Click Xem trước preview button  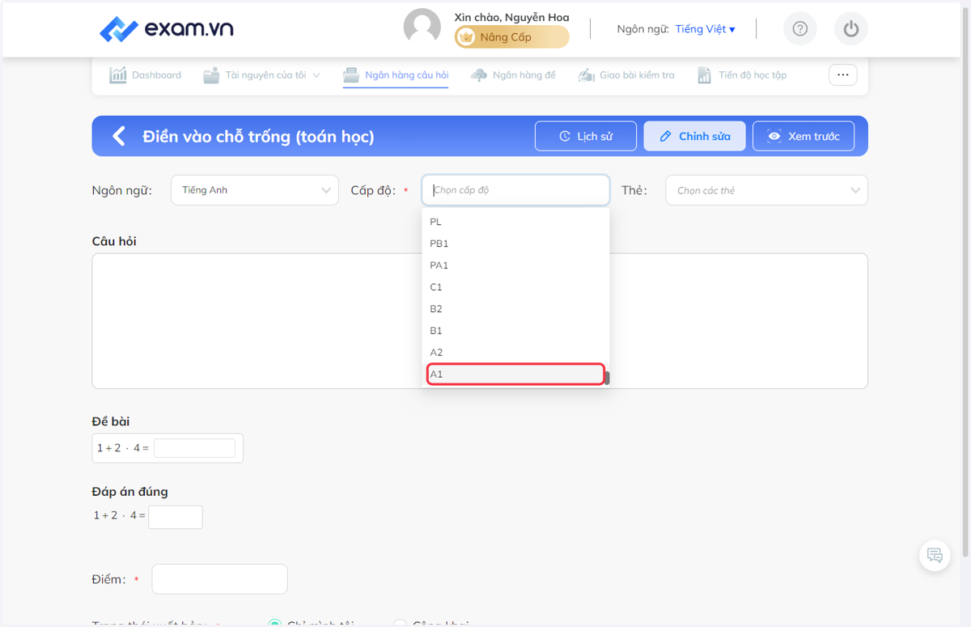point(804,136)
